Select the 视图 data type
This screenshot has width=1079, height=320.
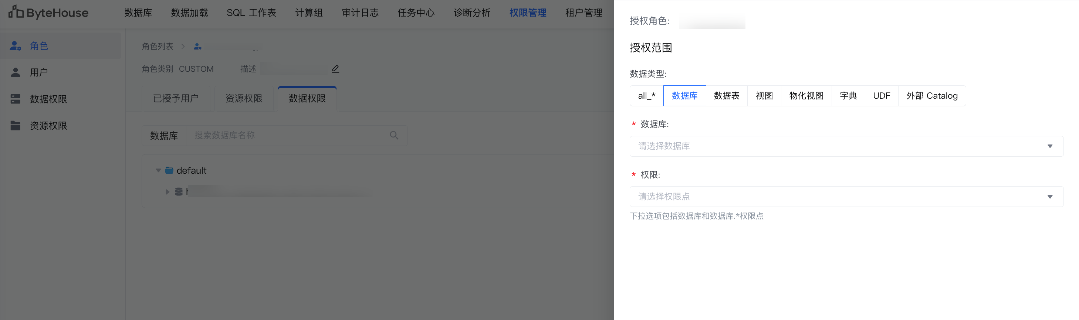pyautogui.click(x=764, y=96)
